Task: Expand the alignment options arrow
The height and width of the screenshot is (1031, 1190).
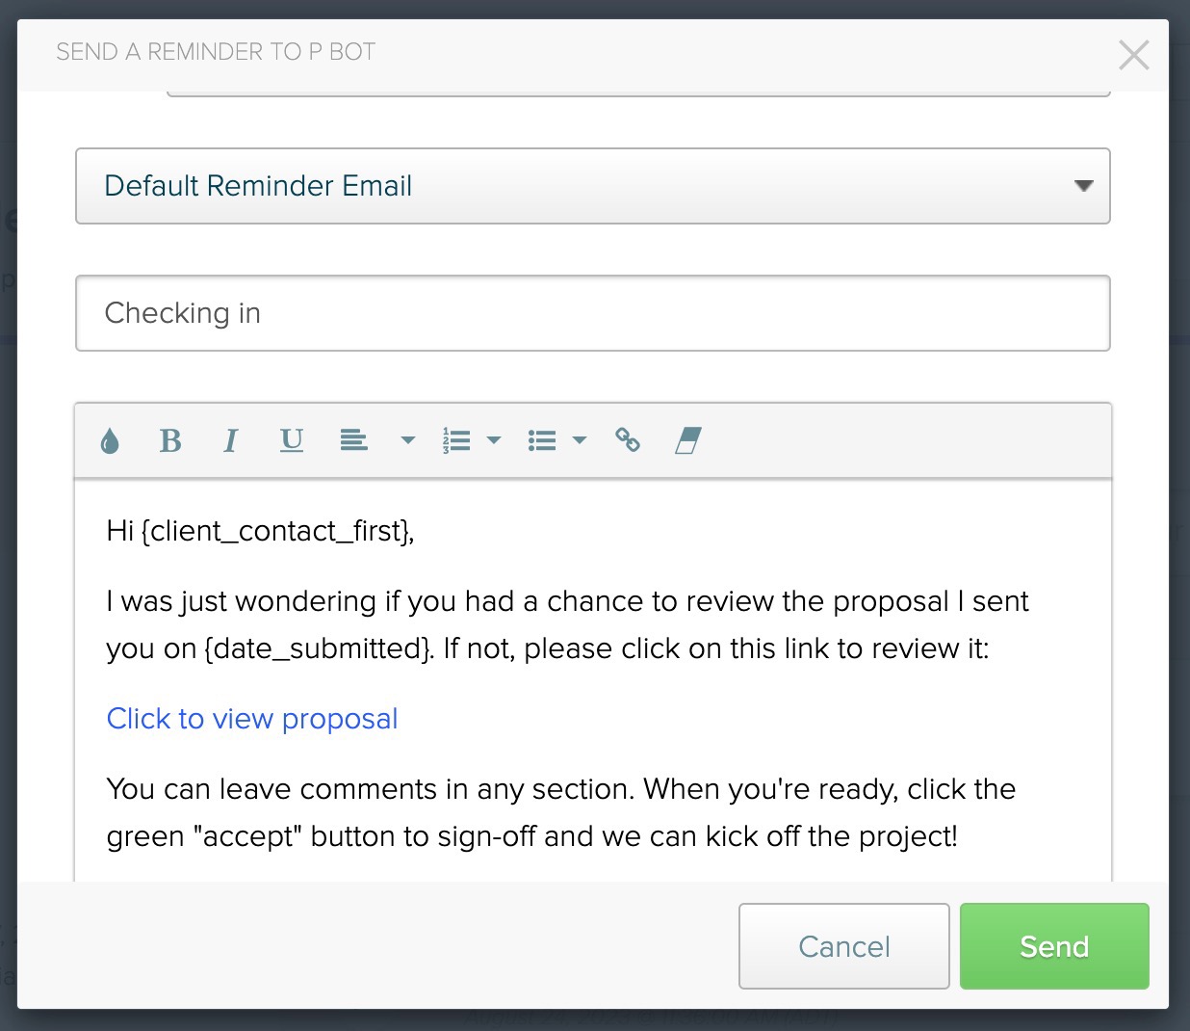Action: pos(408,440)
